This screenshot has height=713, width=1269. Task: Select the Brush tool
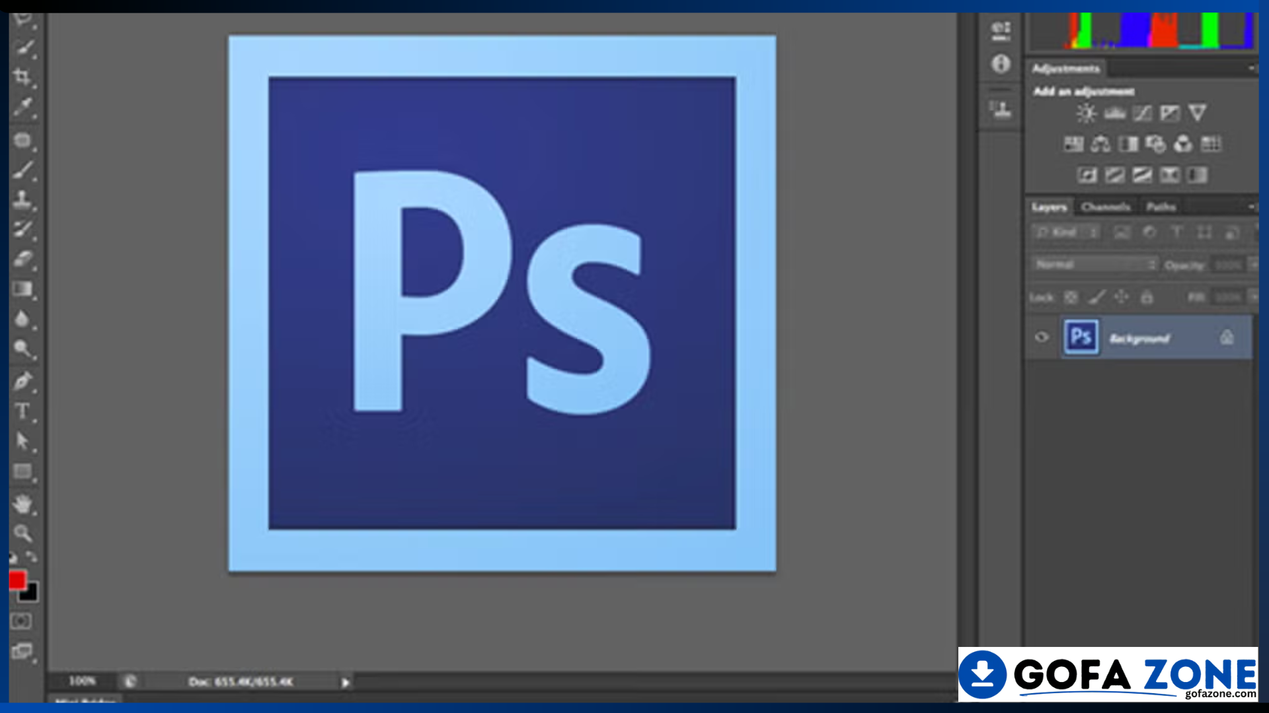point(23,170)
